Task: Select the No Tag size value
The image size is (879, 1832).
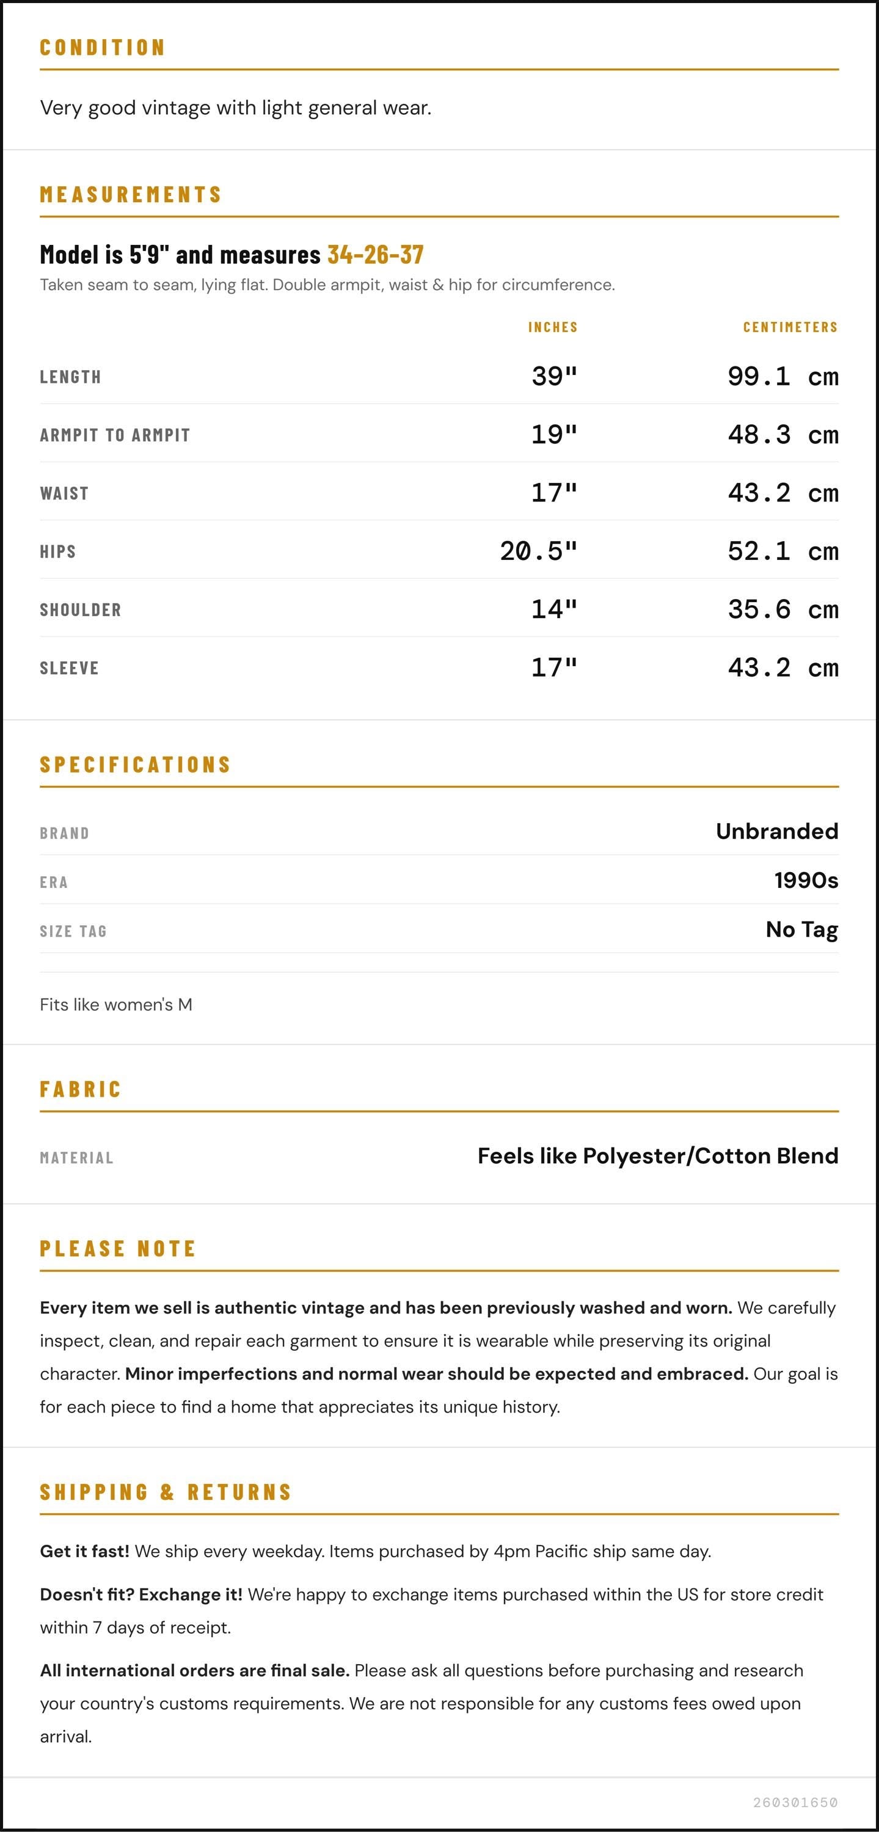Action: (802, 929)
